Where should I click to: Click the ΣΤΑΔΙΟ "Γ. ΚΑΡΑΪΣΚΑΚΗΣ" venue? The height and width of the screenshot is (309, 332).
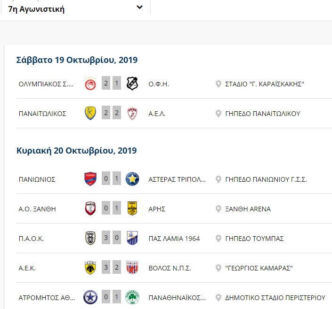tap(265, 84)
